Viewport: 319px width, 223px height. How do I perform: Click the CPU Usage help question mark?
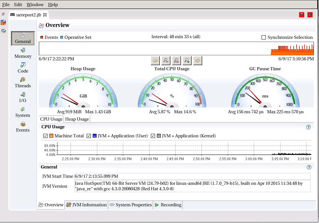pyautogui.click(x=308, y=127)
